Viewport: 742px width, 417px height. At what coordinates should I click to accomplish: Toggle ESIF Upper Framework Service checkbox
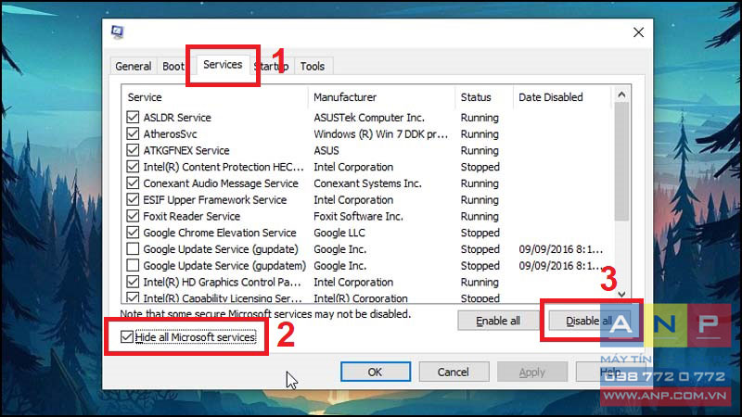[x=133, y=199]
